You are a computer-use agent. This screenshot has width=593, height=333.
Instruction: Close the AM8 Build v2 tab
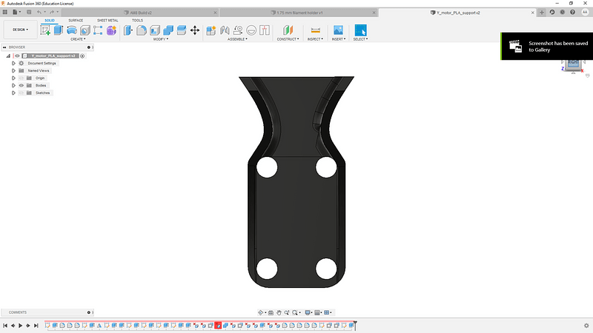point(215,13)
